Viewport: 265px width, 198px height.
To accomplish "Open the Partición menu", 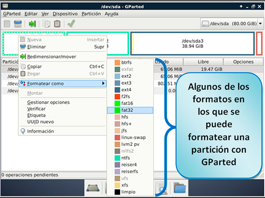I will (x=91, y=14).
